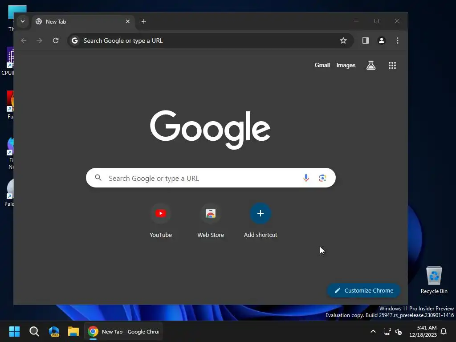456x342 pixels.
Task: Open the Google apps grid
Action: 392,65
